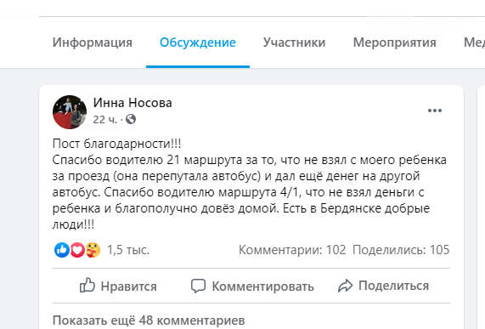485x329 pixels.
Task: Click the thumbs-up icon beside Нравится
Action: 87,285
